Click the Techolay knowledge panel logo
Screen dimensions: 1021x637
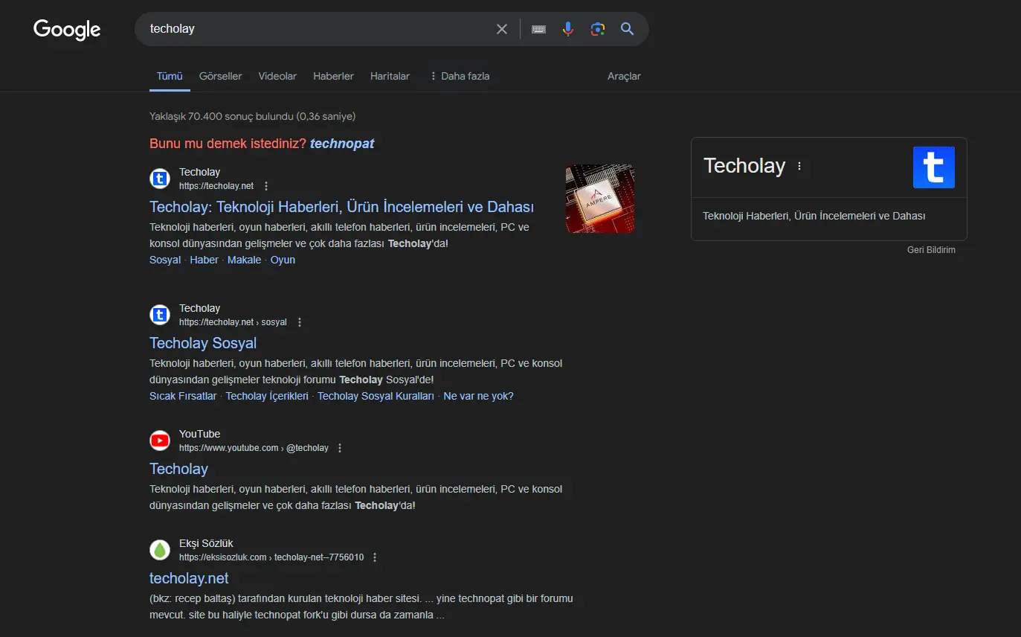point(934,167)
